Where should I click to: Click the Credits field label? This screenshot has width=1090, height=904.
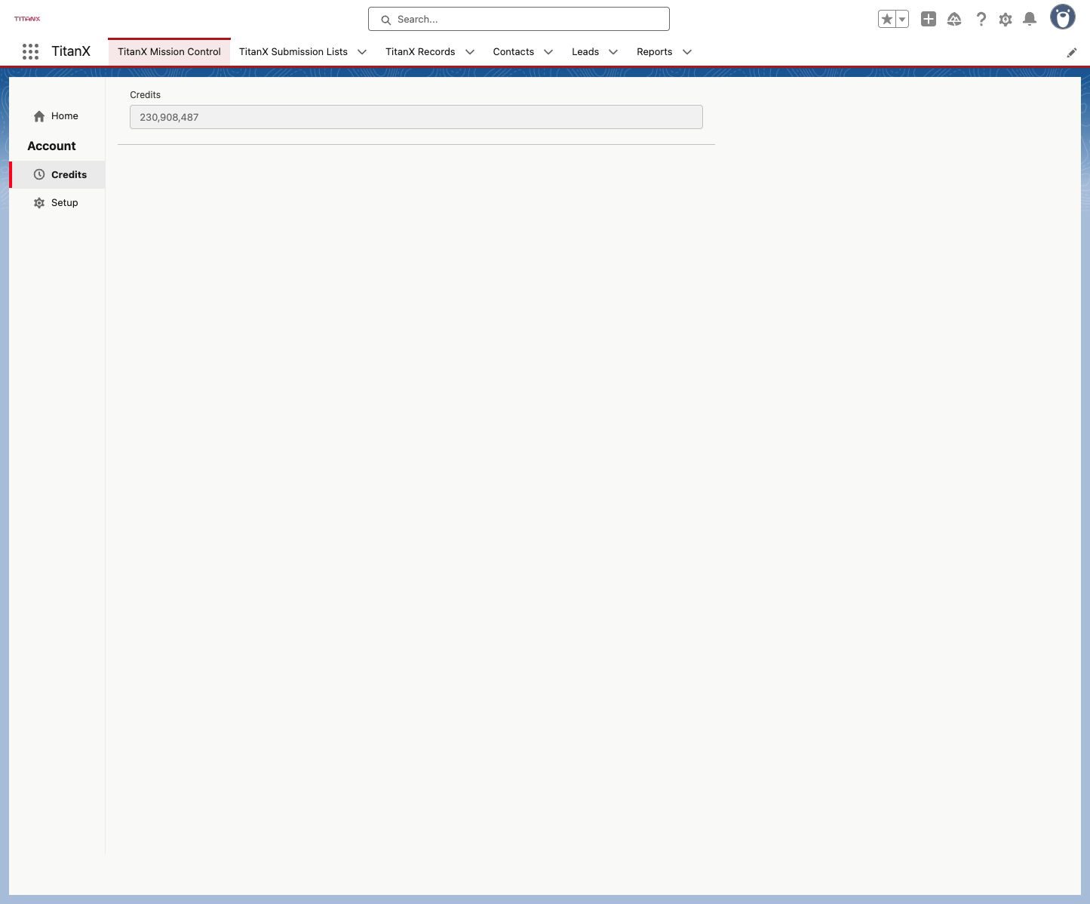click(146, 95)
